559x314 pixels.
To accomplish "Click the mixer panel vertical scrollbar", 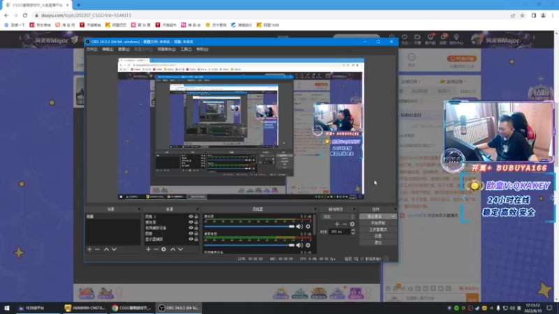I will coord(315,224).
